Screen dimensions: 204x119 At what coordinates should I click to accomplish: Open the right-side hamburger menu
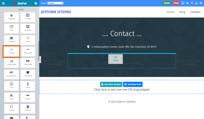(201, 3)
